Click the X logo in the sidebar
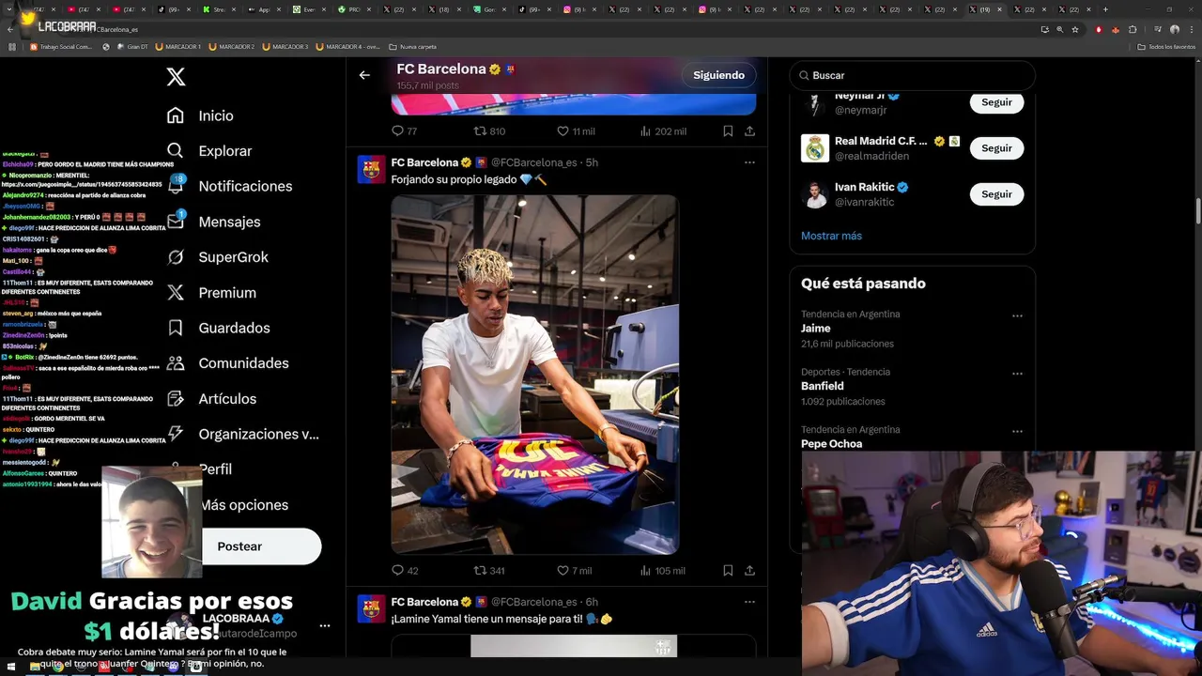This screenshot has height=676, width=1202. click(176, 77)
